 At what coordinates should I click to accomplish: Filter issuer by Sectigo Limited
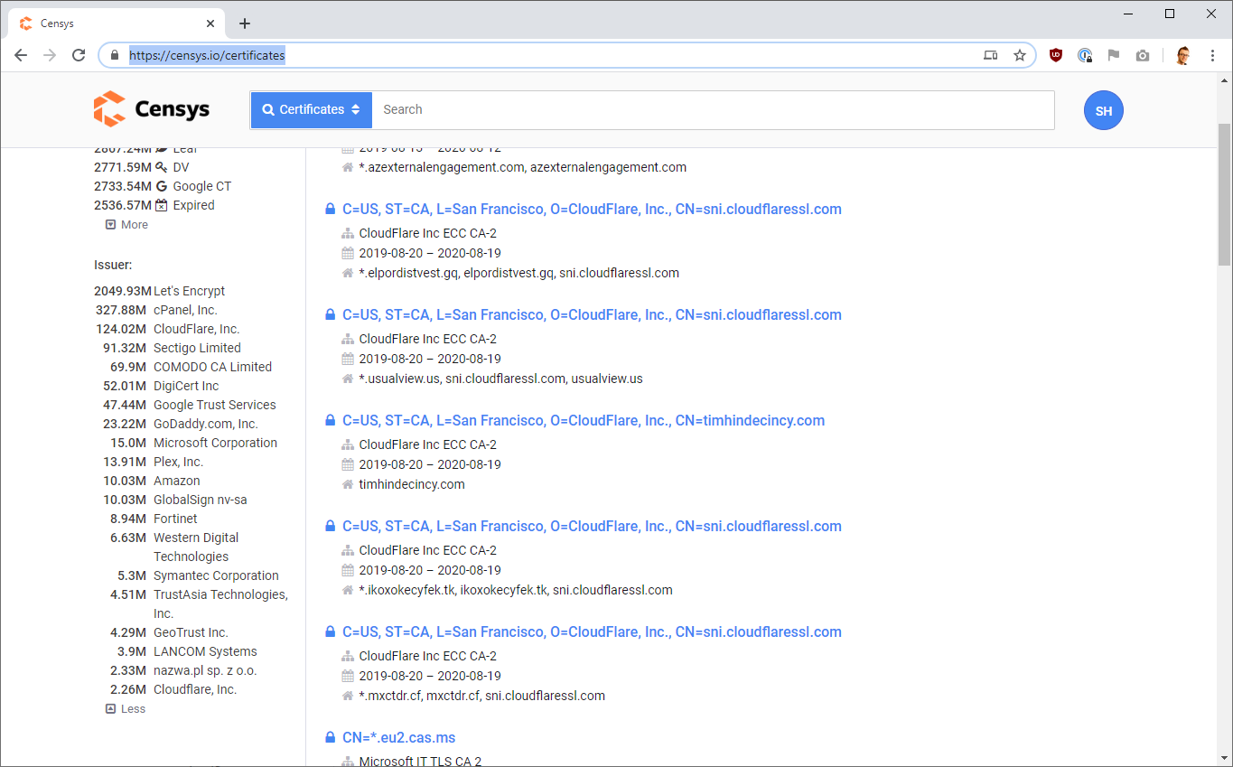[197, 348]
